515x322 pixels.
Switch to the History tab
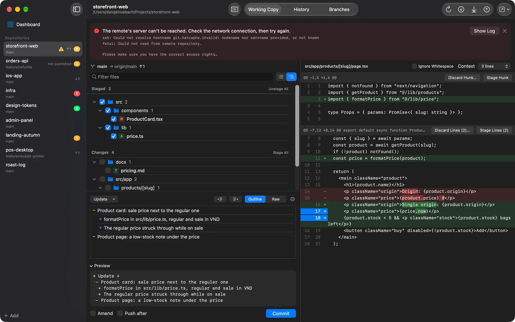[301, 9]
